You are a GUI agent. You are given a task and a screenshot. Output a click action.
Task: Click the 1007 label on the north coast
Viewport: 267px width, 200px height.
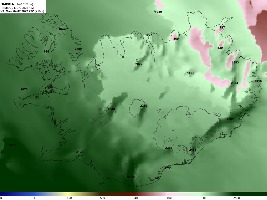click(149, 34)
